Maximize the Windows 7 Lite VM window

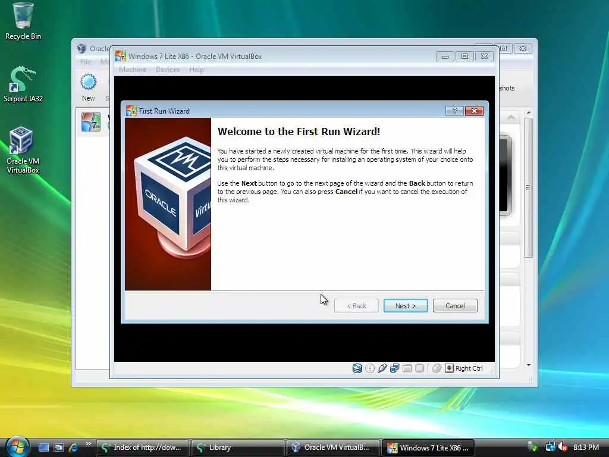coord(464,57)
